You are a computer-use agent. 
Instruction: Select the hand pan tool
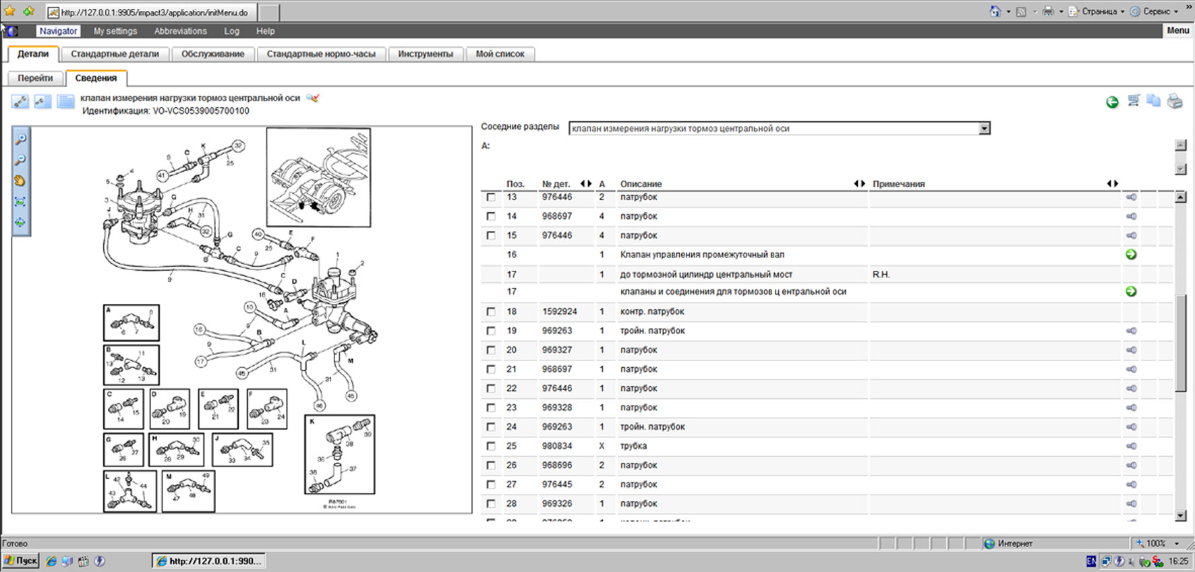20,181
